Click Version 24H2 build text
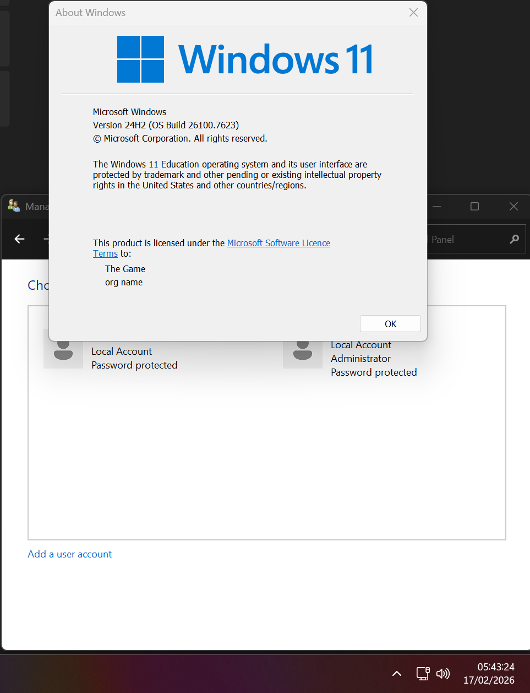This screenshot has width=530, height=693. pos(166,125)
